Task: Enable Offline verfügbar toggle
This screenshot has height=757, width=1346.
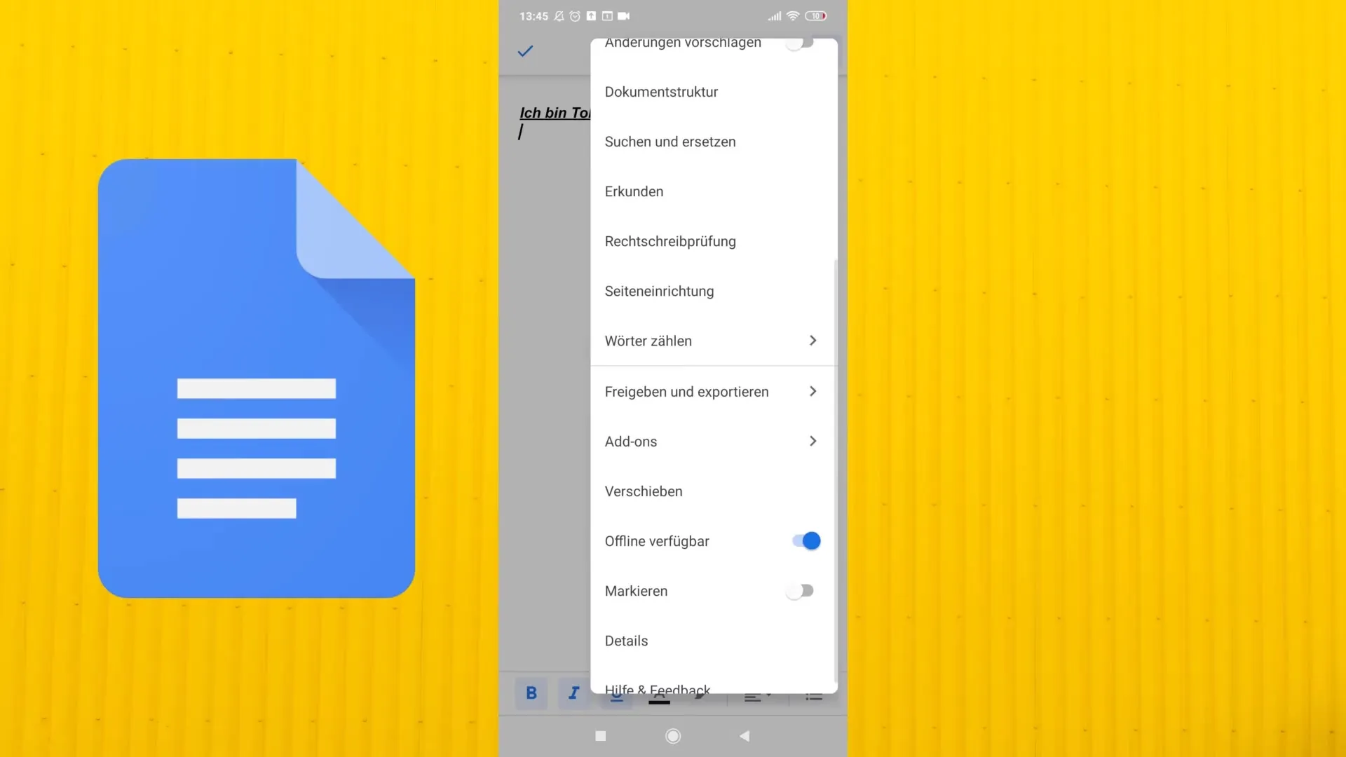Action: (x=803, y=540)
